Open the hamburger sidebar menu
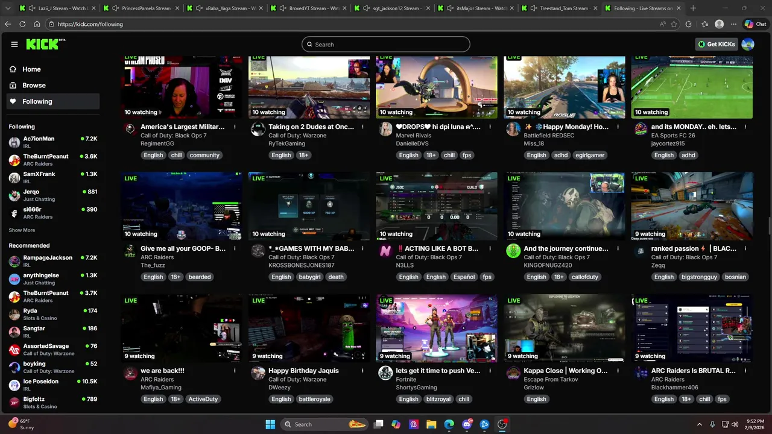772x434 pixels. point(14,44)
